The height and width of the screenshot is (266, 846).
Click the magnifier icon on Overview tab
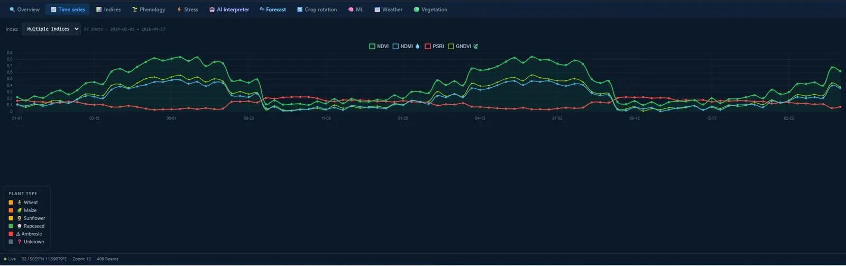coord(12,10)
